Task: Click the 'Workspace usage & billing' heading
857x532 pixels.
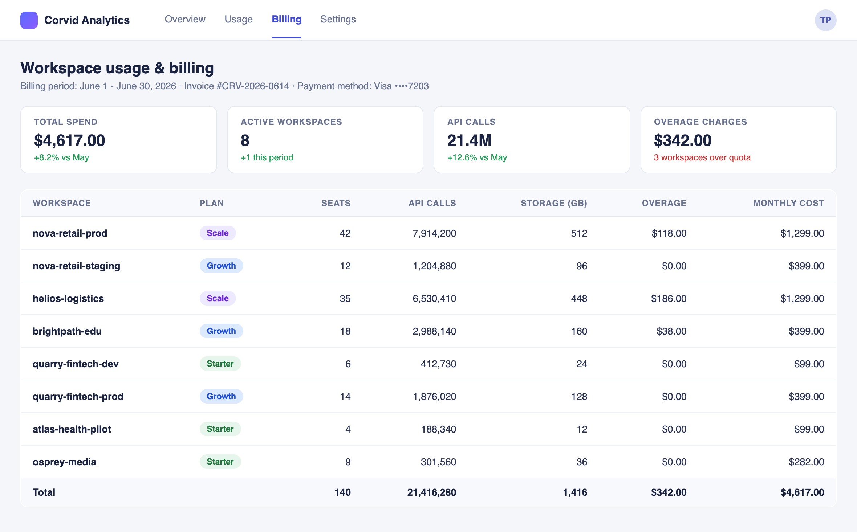Action: click(x=117, y=68)
